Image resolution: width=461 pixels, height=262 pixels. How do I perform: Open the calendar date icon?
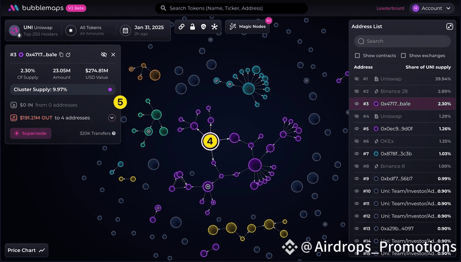[125, 31]
